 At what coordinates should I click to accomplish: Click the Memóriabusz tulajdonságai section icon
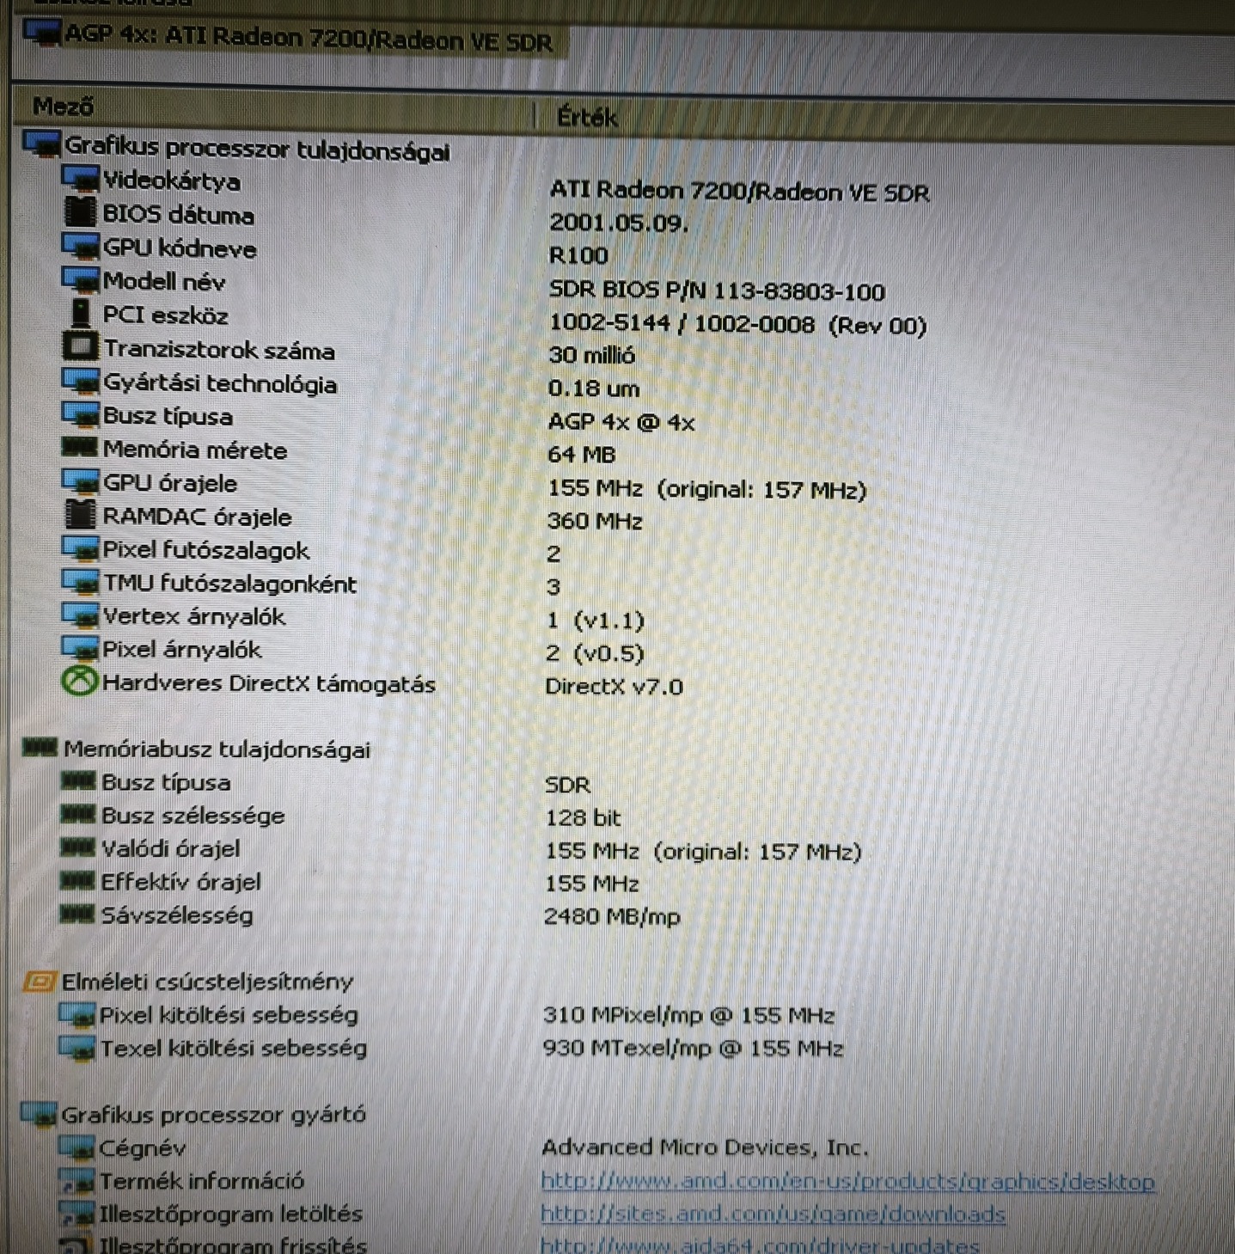40,747
